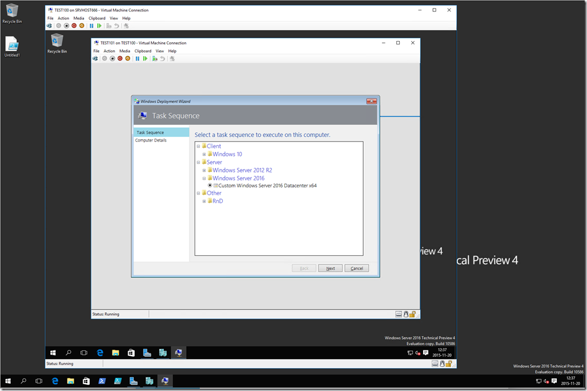Shut down the TEST100 virtual machine
Screen dimensions: 587x391
(x=73, y=26)
